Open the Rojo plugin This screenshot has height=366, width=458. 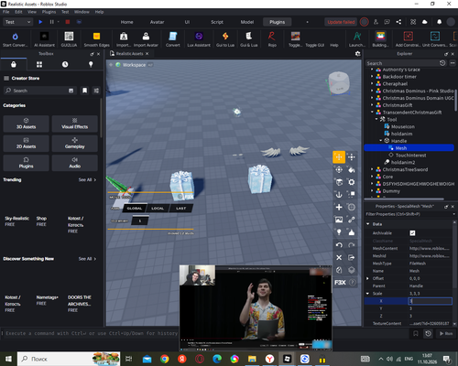coord(272,37)
